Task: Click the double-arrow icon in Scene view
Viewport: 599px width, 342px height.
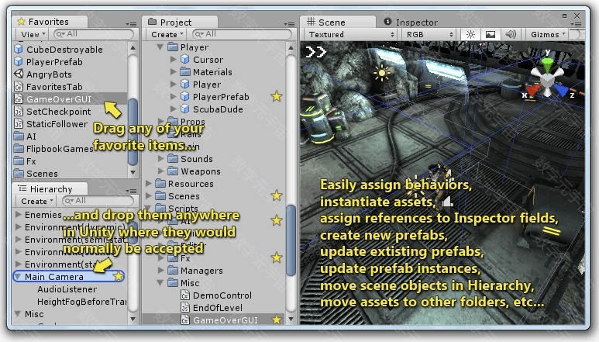Action: point(315,52)
